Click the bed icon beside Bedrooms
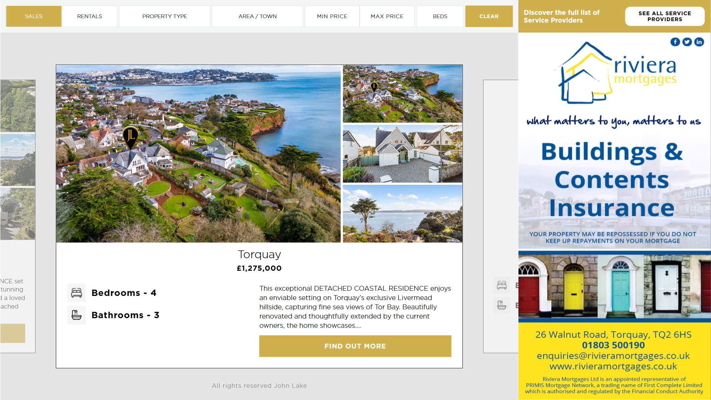The height and width of the screenshot is (400, 711). tap(77, 293)
